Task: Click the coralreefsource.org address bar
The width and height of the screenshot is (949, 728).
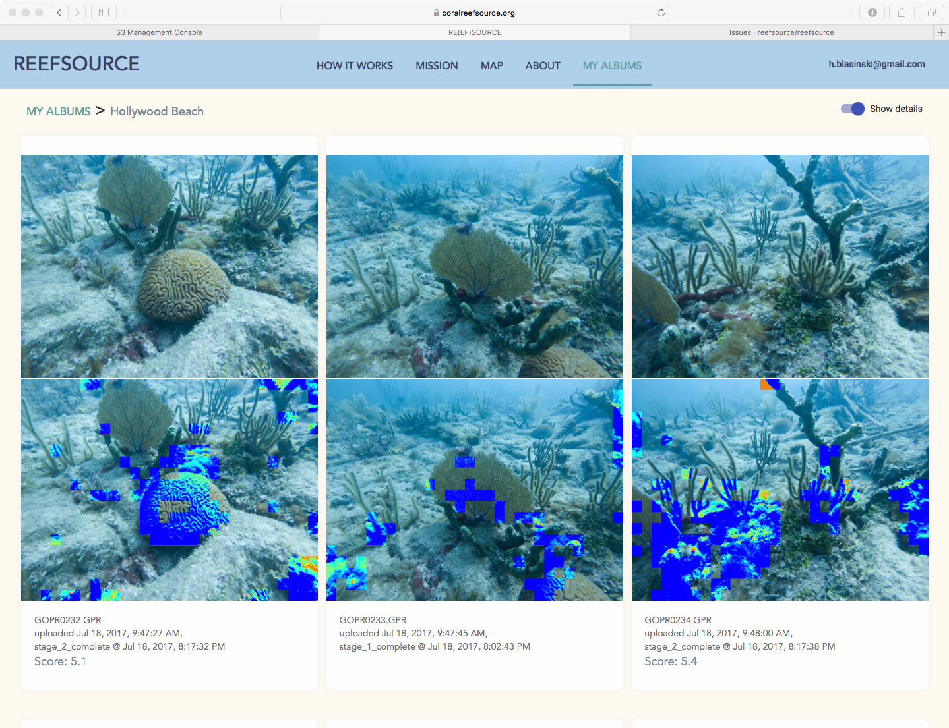Action: [x=475, y=13]
